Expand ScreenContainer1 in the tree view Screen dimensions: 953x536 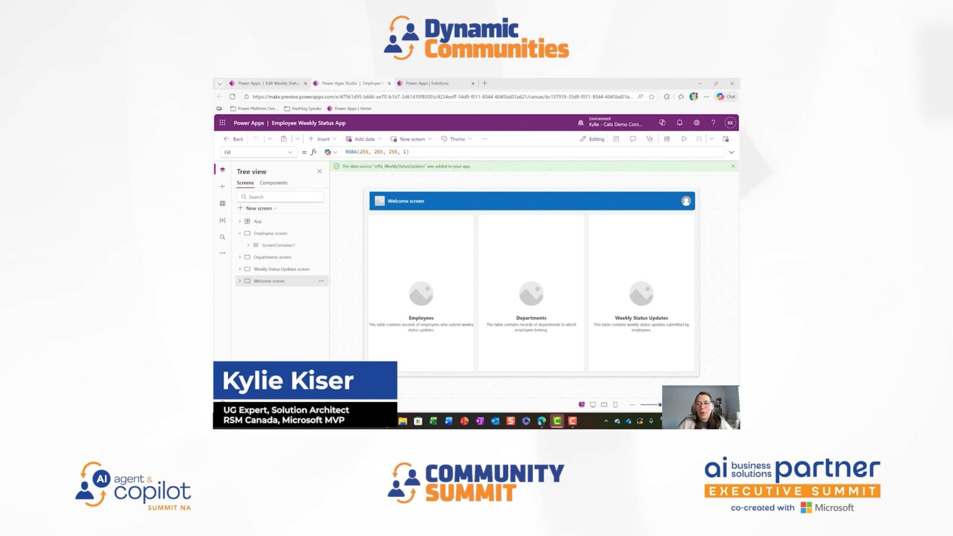(x=248, y=245)
